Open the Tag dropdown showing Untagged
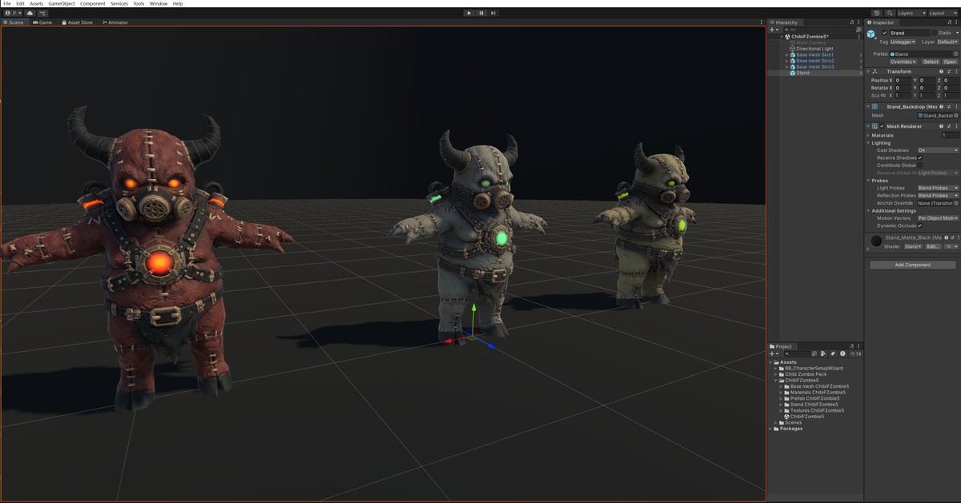The width and height of the screenshot is (961, 503). coord(903,42)
